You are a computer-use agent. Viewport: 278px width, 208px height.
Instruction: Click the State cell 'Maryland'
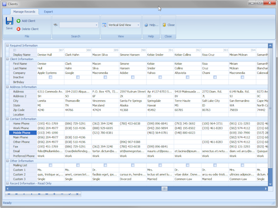[x=105, y=105]
